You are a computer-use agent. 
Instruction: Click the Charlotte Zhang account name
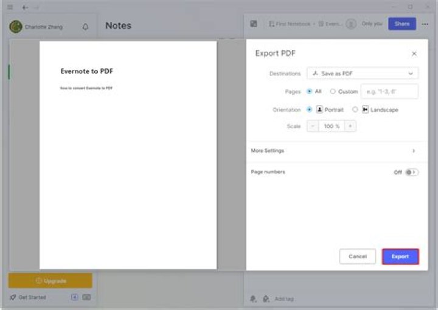[44, 27]
